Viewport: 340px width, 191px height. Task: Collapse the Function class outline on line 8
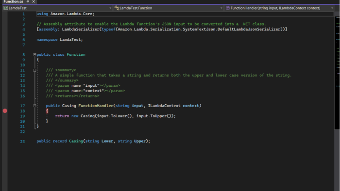click(x=34, y=55)
